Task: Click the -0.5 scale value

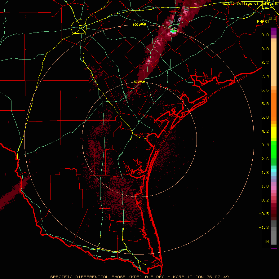Action: pos(264,214)
